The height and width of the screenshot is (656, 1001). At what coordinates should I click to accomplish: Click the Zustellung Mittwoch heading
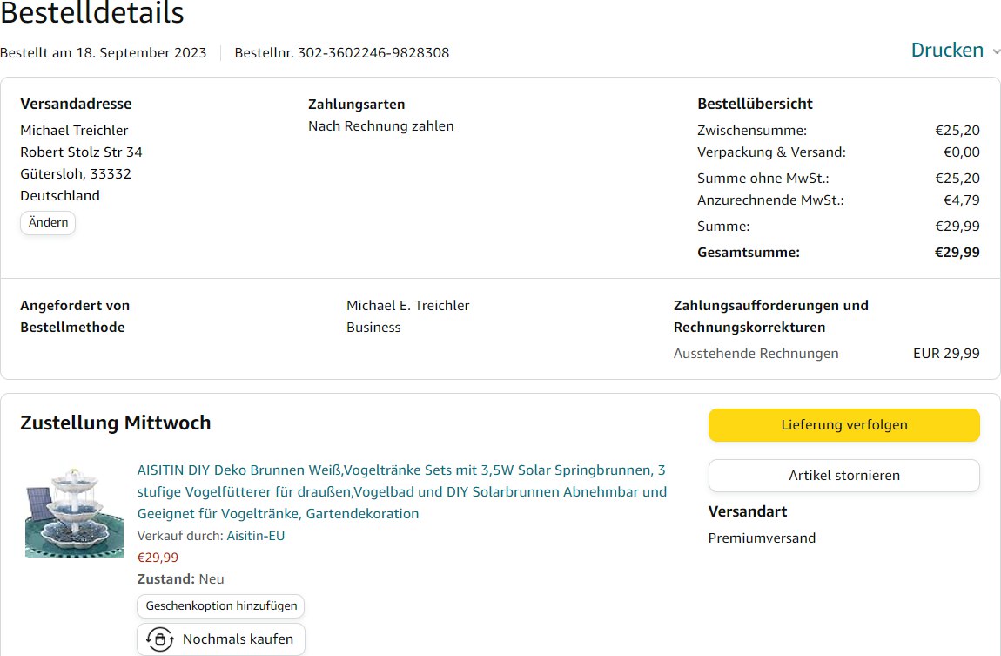(115, 423)
